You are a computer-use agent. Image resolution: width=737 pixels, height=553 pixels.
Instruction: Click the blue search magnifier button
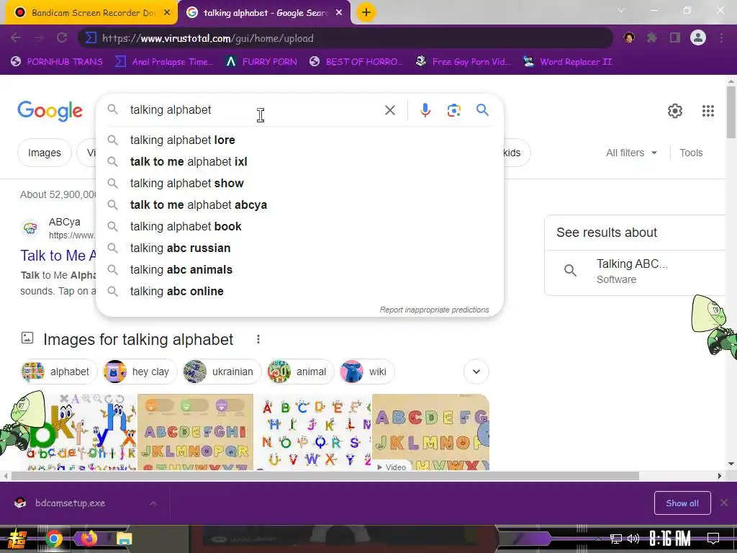[482, 110]
